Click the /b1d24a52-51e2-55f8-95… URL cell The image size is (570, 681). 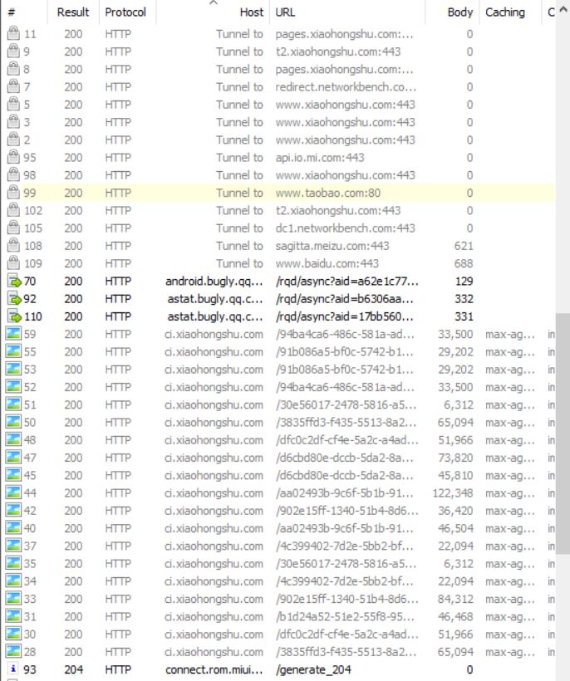tap(345, 617)
